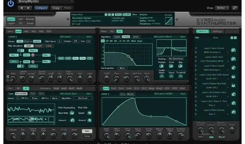Toggle Bipolar mode for ADSR 1
This screenshot has height=144, width=245.
(131, 93)
